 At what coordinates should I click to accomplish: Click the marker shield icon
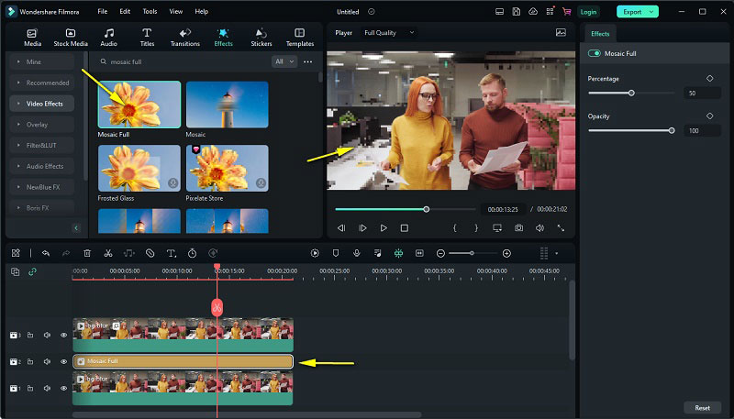tap(336, 253)
